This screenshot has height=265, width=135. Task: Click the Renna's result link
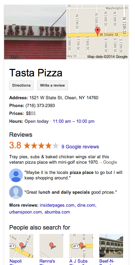(47, 261)
